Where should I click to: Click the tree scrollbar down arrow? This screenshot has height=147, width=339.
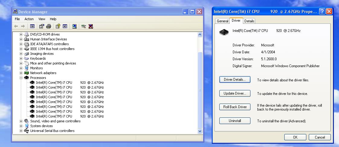pos(200,131)
